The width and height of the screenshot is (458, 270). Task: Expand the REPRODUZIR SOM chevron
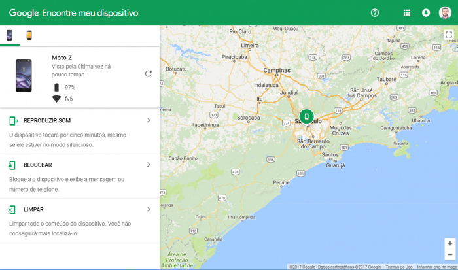149,120
